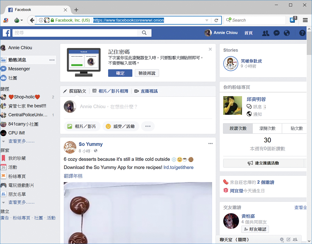Select the 直播視訊 composer tab
Viewport: 312px width, 244px height.
tap(146, 91)
